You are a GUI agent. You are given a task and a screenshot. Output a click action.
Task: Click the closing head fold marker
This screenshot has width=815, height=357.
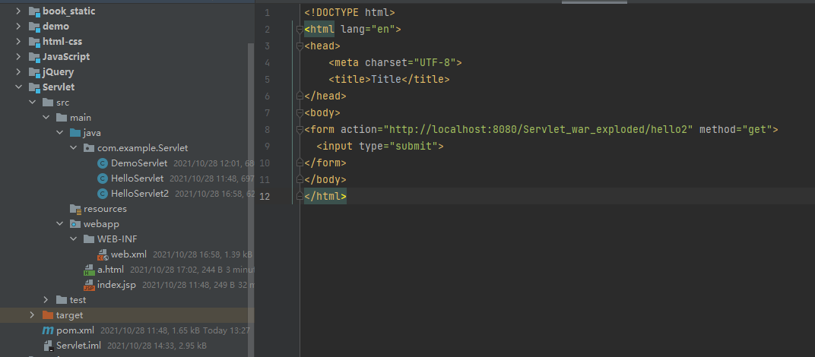[x=300, y=96]
